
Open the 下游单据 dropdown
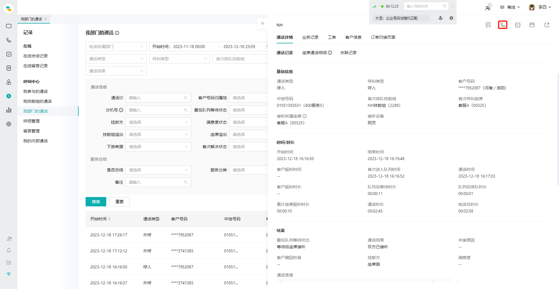point(158,147)
